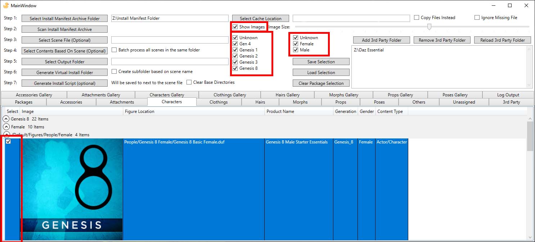Image resolution: width=535 pixels, height=242 pixels.
Task: Click Generate Install Script (optional) button
Action: click(x=64, y=83)
